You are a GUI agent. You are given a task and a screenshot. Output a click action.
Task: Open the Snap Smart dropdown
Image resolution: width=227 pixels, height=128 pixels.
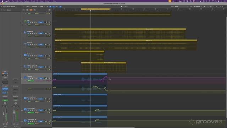182,6
